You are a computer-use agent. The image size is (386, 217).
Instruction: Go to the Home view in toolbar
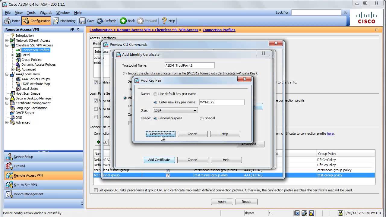click(x=12, y=21)
